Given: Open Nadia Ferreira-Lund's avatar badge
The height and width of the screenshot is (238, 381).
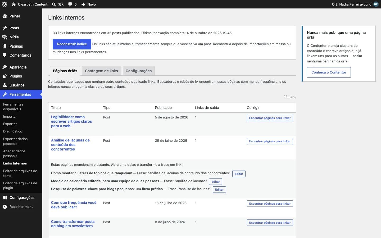Looking at the screenshot, I should (x=376, y=4).
